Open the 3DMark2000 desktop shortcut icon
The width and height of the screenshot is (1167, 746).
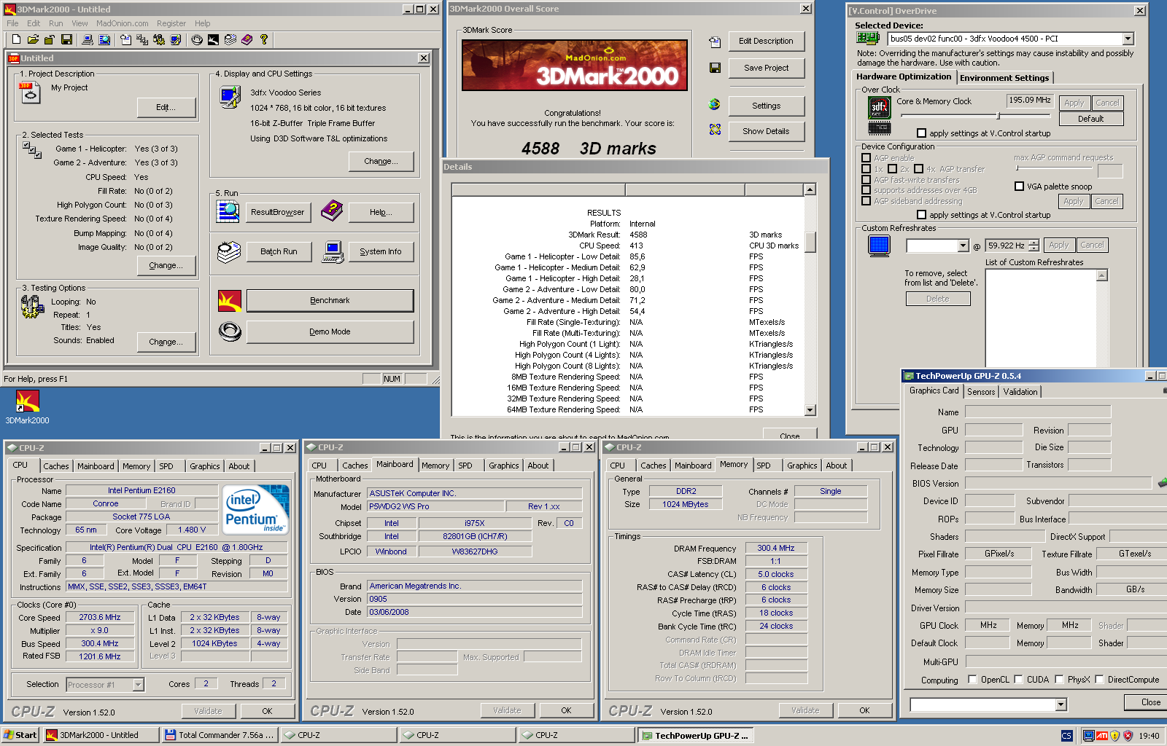click(x=28, y=401)
